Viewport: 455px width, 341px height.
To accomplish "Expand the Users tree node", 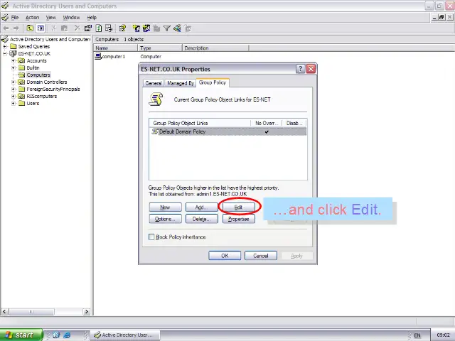I will (x=13, y=103).
